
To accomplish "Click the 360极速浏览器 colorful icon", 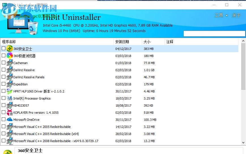I will click(10, 56).
